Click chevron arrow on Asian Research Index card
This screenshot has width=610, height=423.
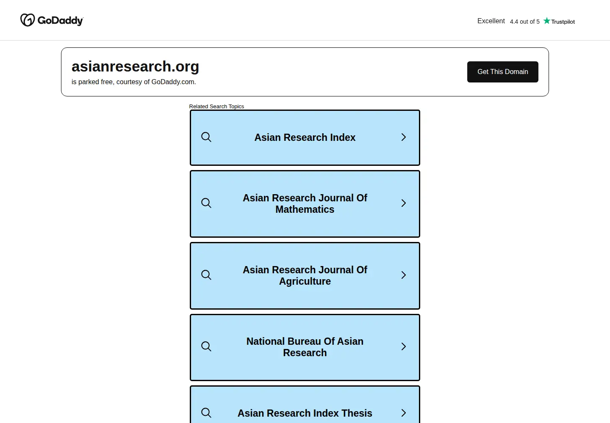pyautogui.click(x=404, y=137)
